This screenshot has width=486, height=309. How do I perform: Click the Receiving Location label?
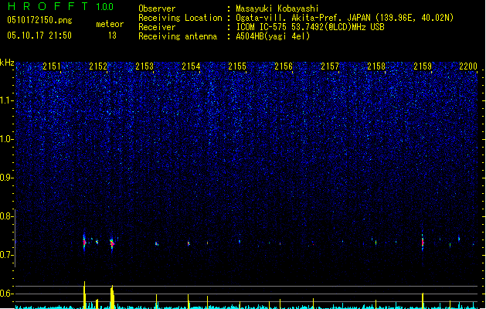180,18
